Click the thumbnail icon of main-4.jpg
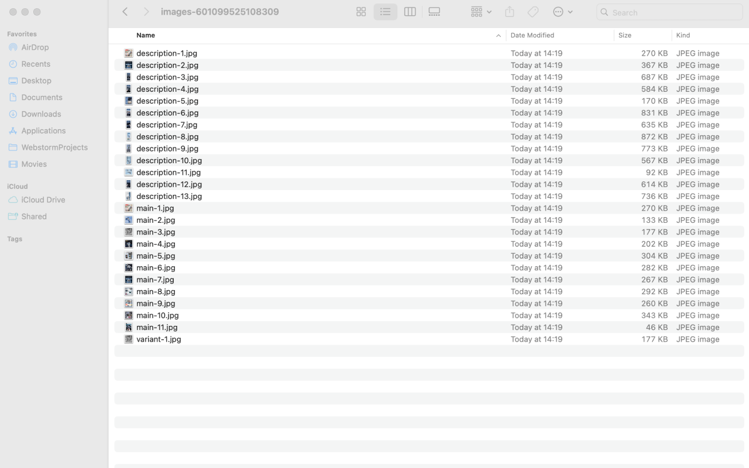 coord(129,244)
